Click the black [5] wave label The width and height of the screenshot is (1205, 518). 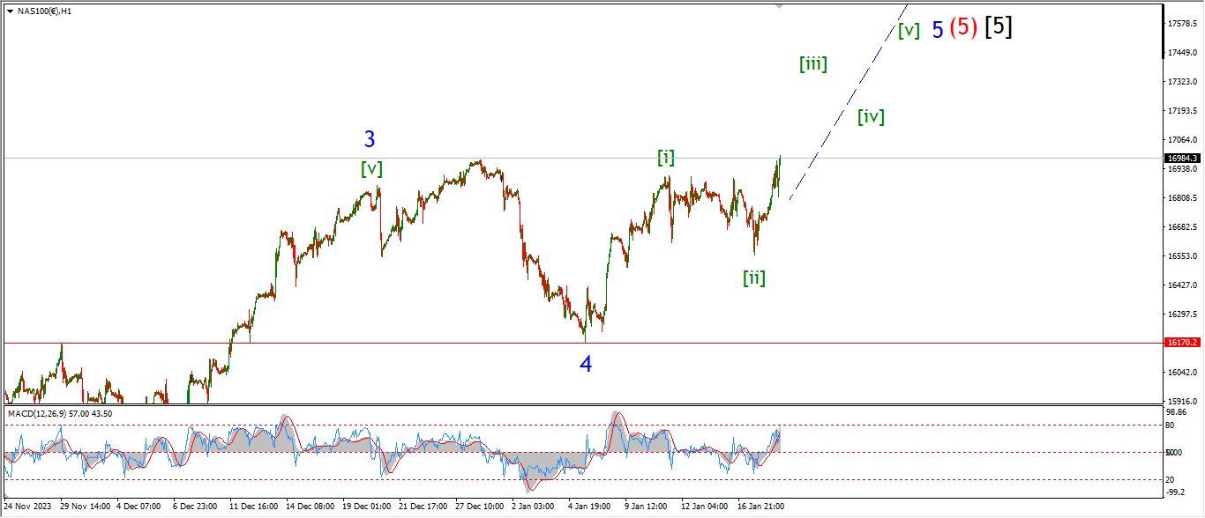coord(998,26)
